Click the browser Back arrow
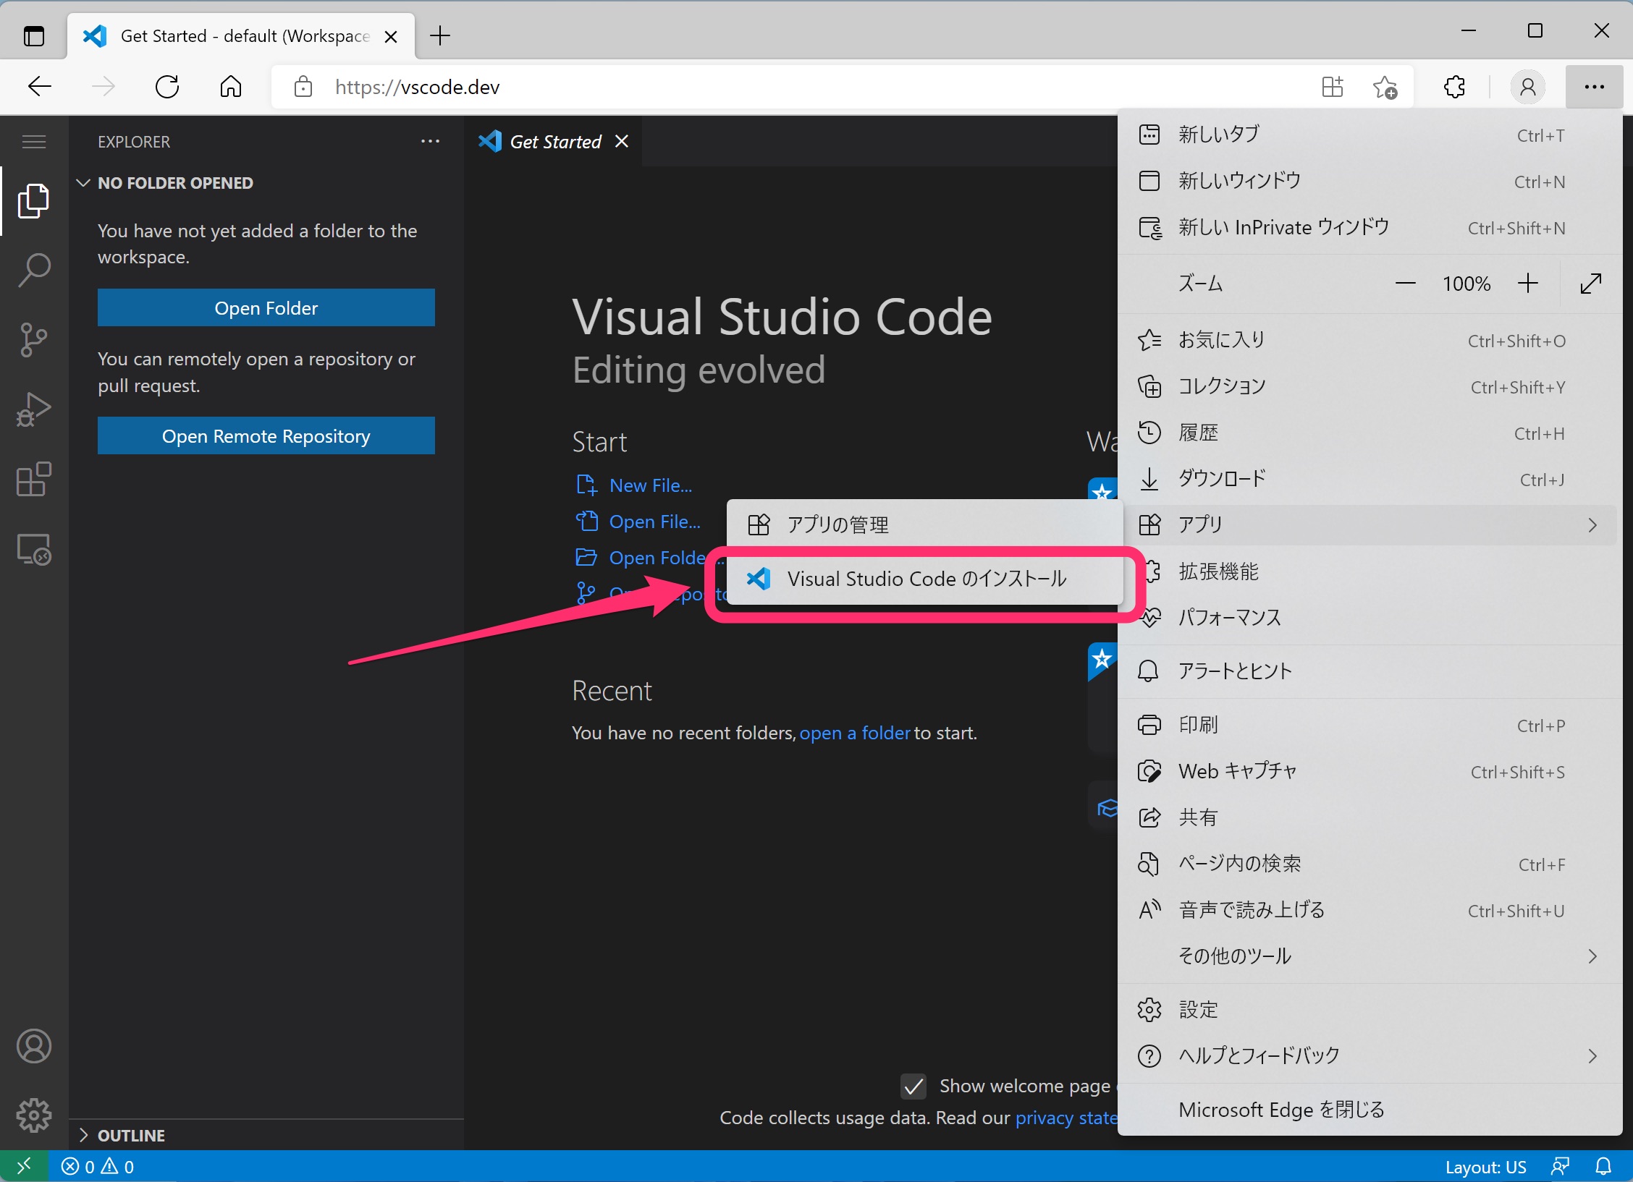Screen dimensions: 1633x1182 point(40,87)
